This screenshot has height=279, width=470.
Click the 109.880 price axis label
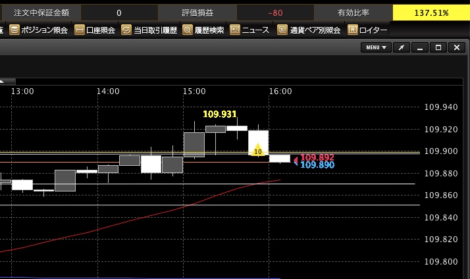441,173
